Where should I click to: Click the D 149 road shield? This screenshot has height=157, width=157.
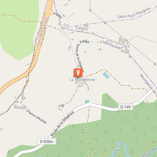point(126,107)
